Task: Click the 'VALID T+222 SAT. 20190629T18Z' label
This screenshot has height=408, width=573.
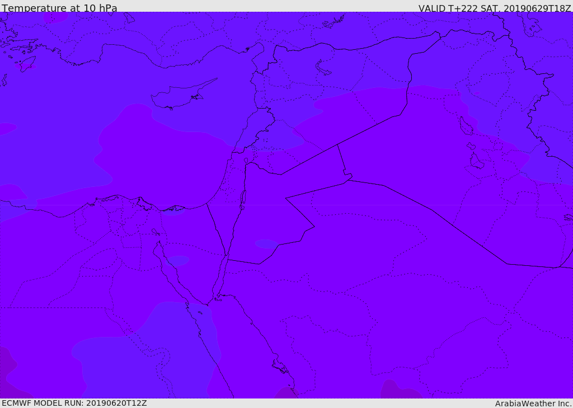Action: 495,8
